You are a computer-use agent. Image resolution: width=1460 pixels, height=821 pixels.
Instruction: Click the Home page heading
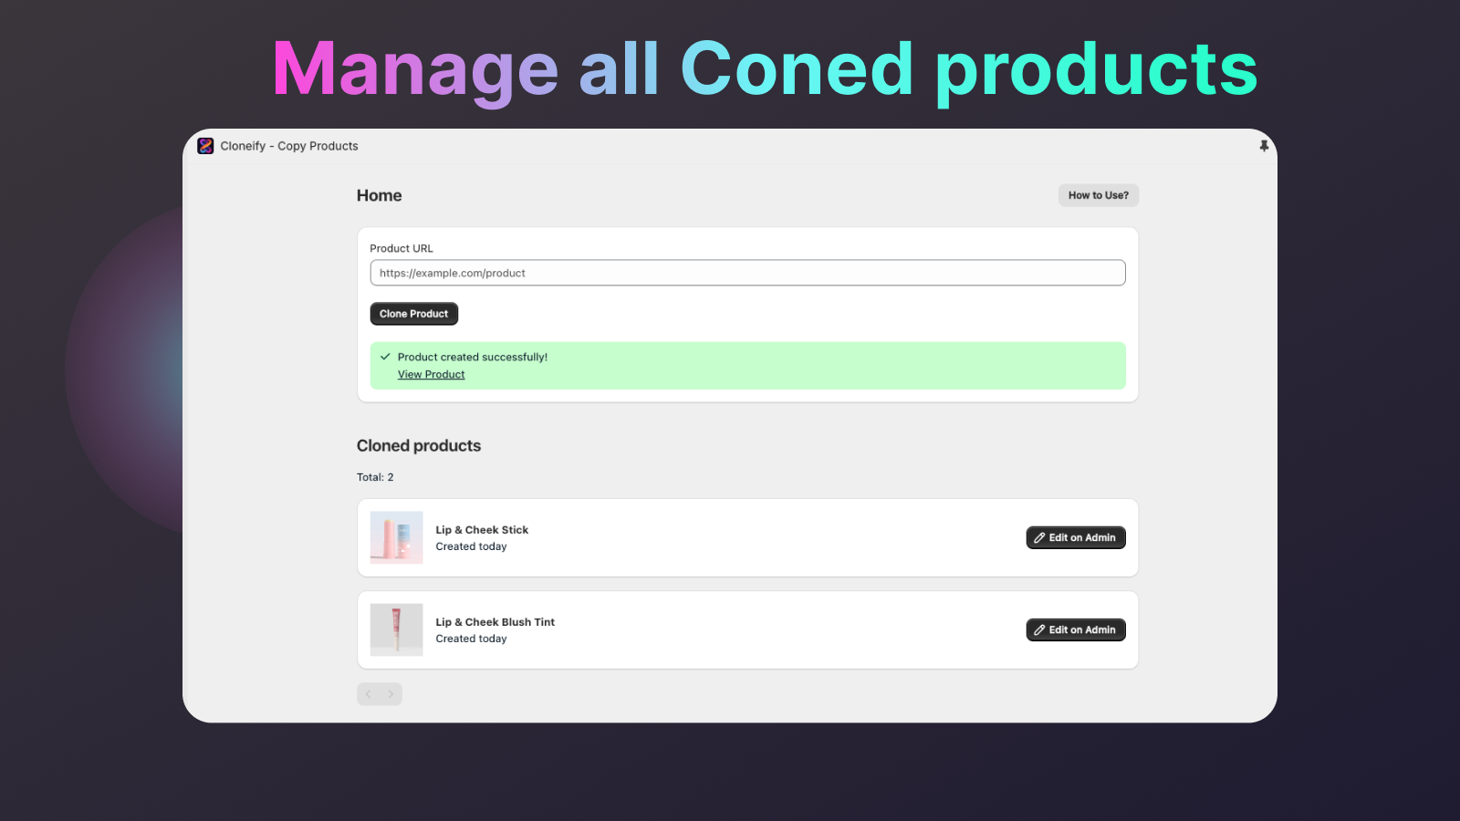379,194
